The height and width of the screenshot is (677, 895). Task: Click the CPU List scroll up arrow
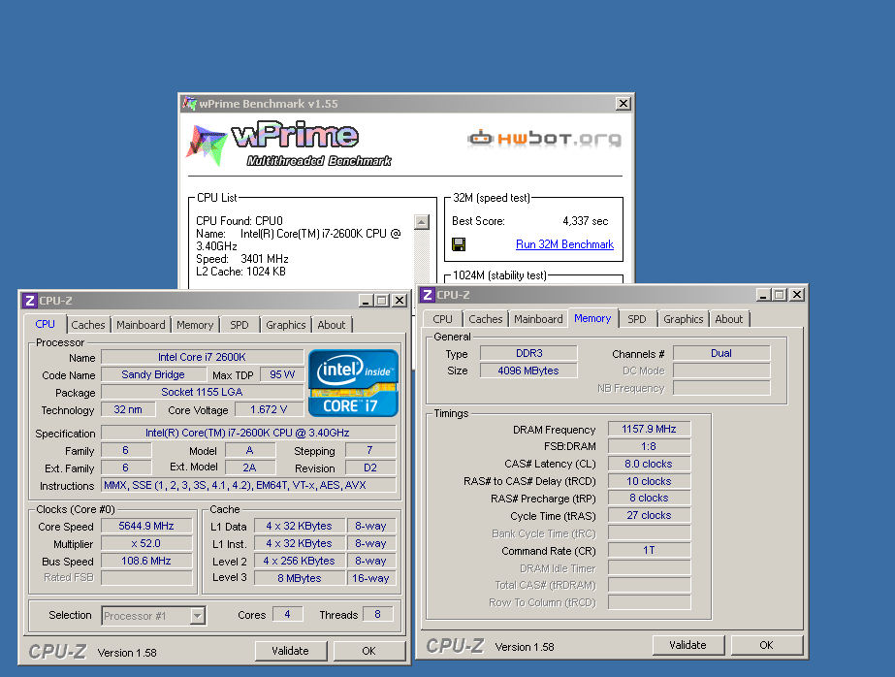(421, 221)
